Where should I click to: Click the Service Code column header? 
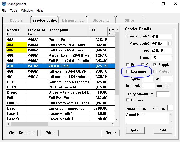[x=17, y=32]
